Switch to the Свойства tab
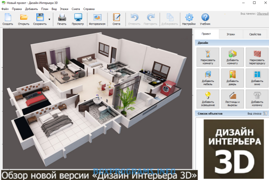This screenshot has width=269, height=180. point(255,34)
